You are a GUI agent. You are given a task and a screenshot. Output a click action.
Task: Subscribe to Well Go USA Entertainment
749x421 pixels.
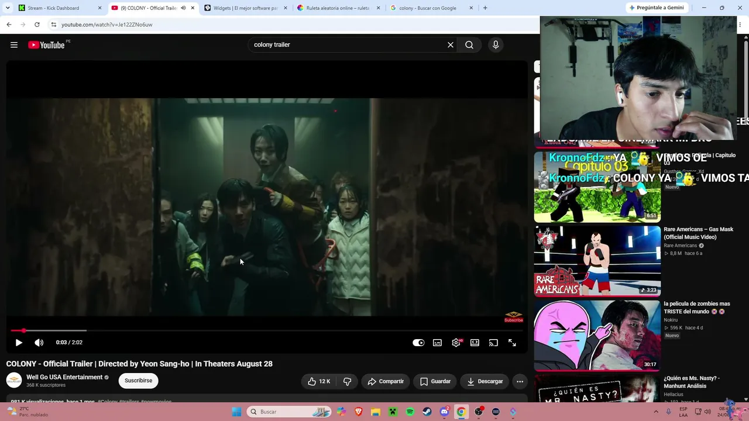click(138, 381)
